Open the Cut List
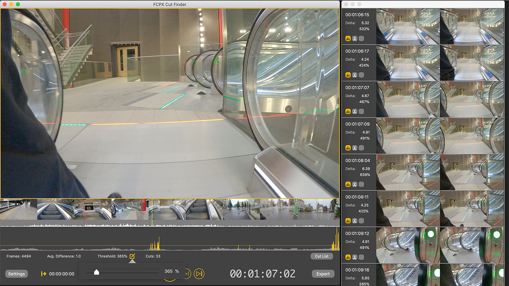 click(x=322, y=256)
